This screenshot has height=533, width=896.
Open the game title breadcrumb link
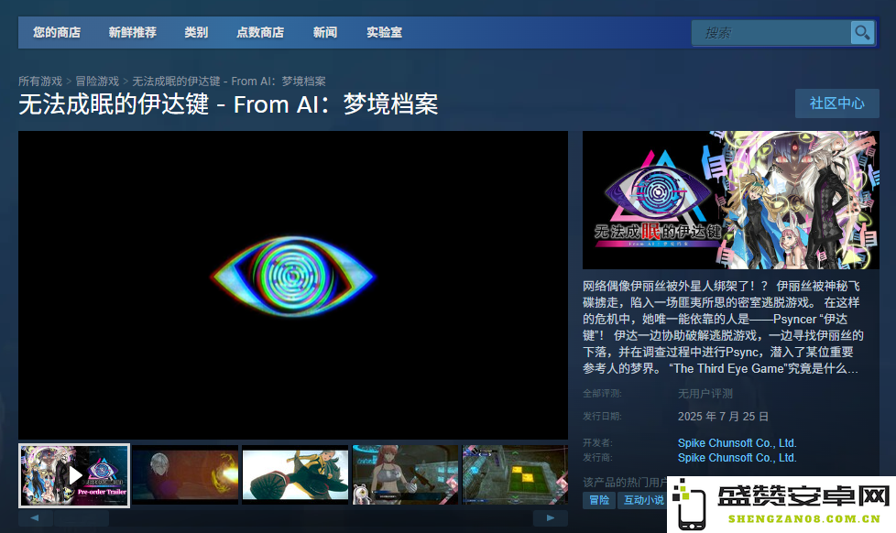pos(229,82)
